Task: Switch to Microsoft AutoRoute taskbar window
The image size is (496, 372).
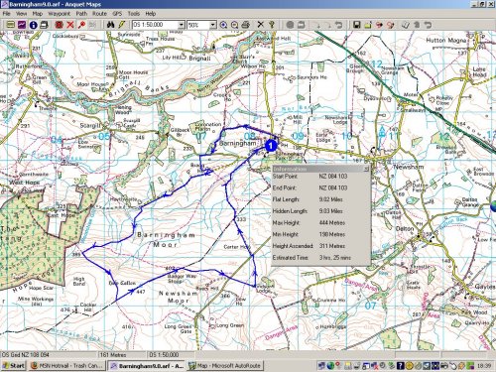Action: pos(225,366)
